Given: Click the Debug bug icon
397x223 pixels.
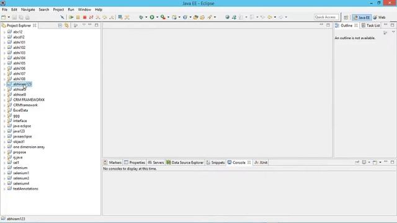Looking at the screenshot, I should 141,17.
